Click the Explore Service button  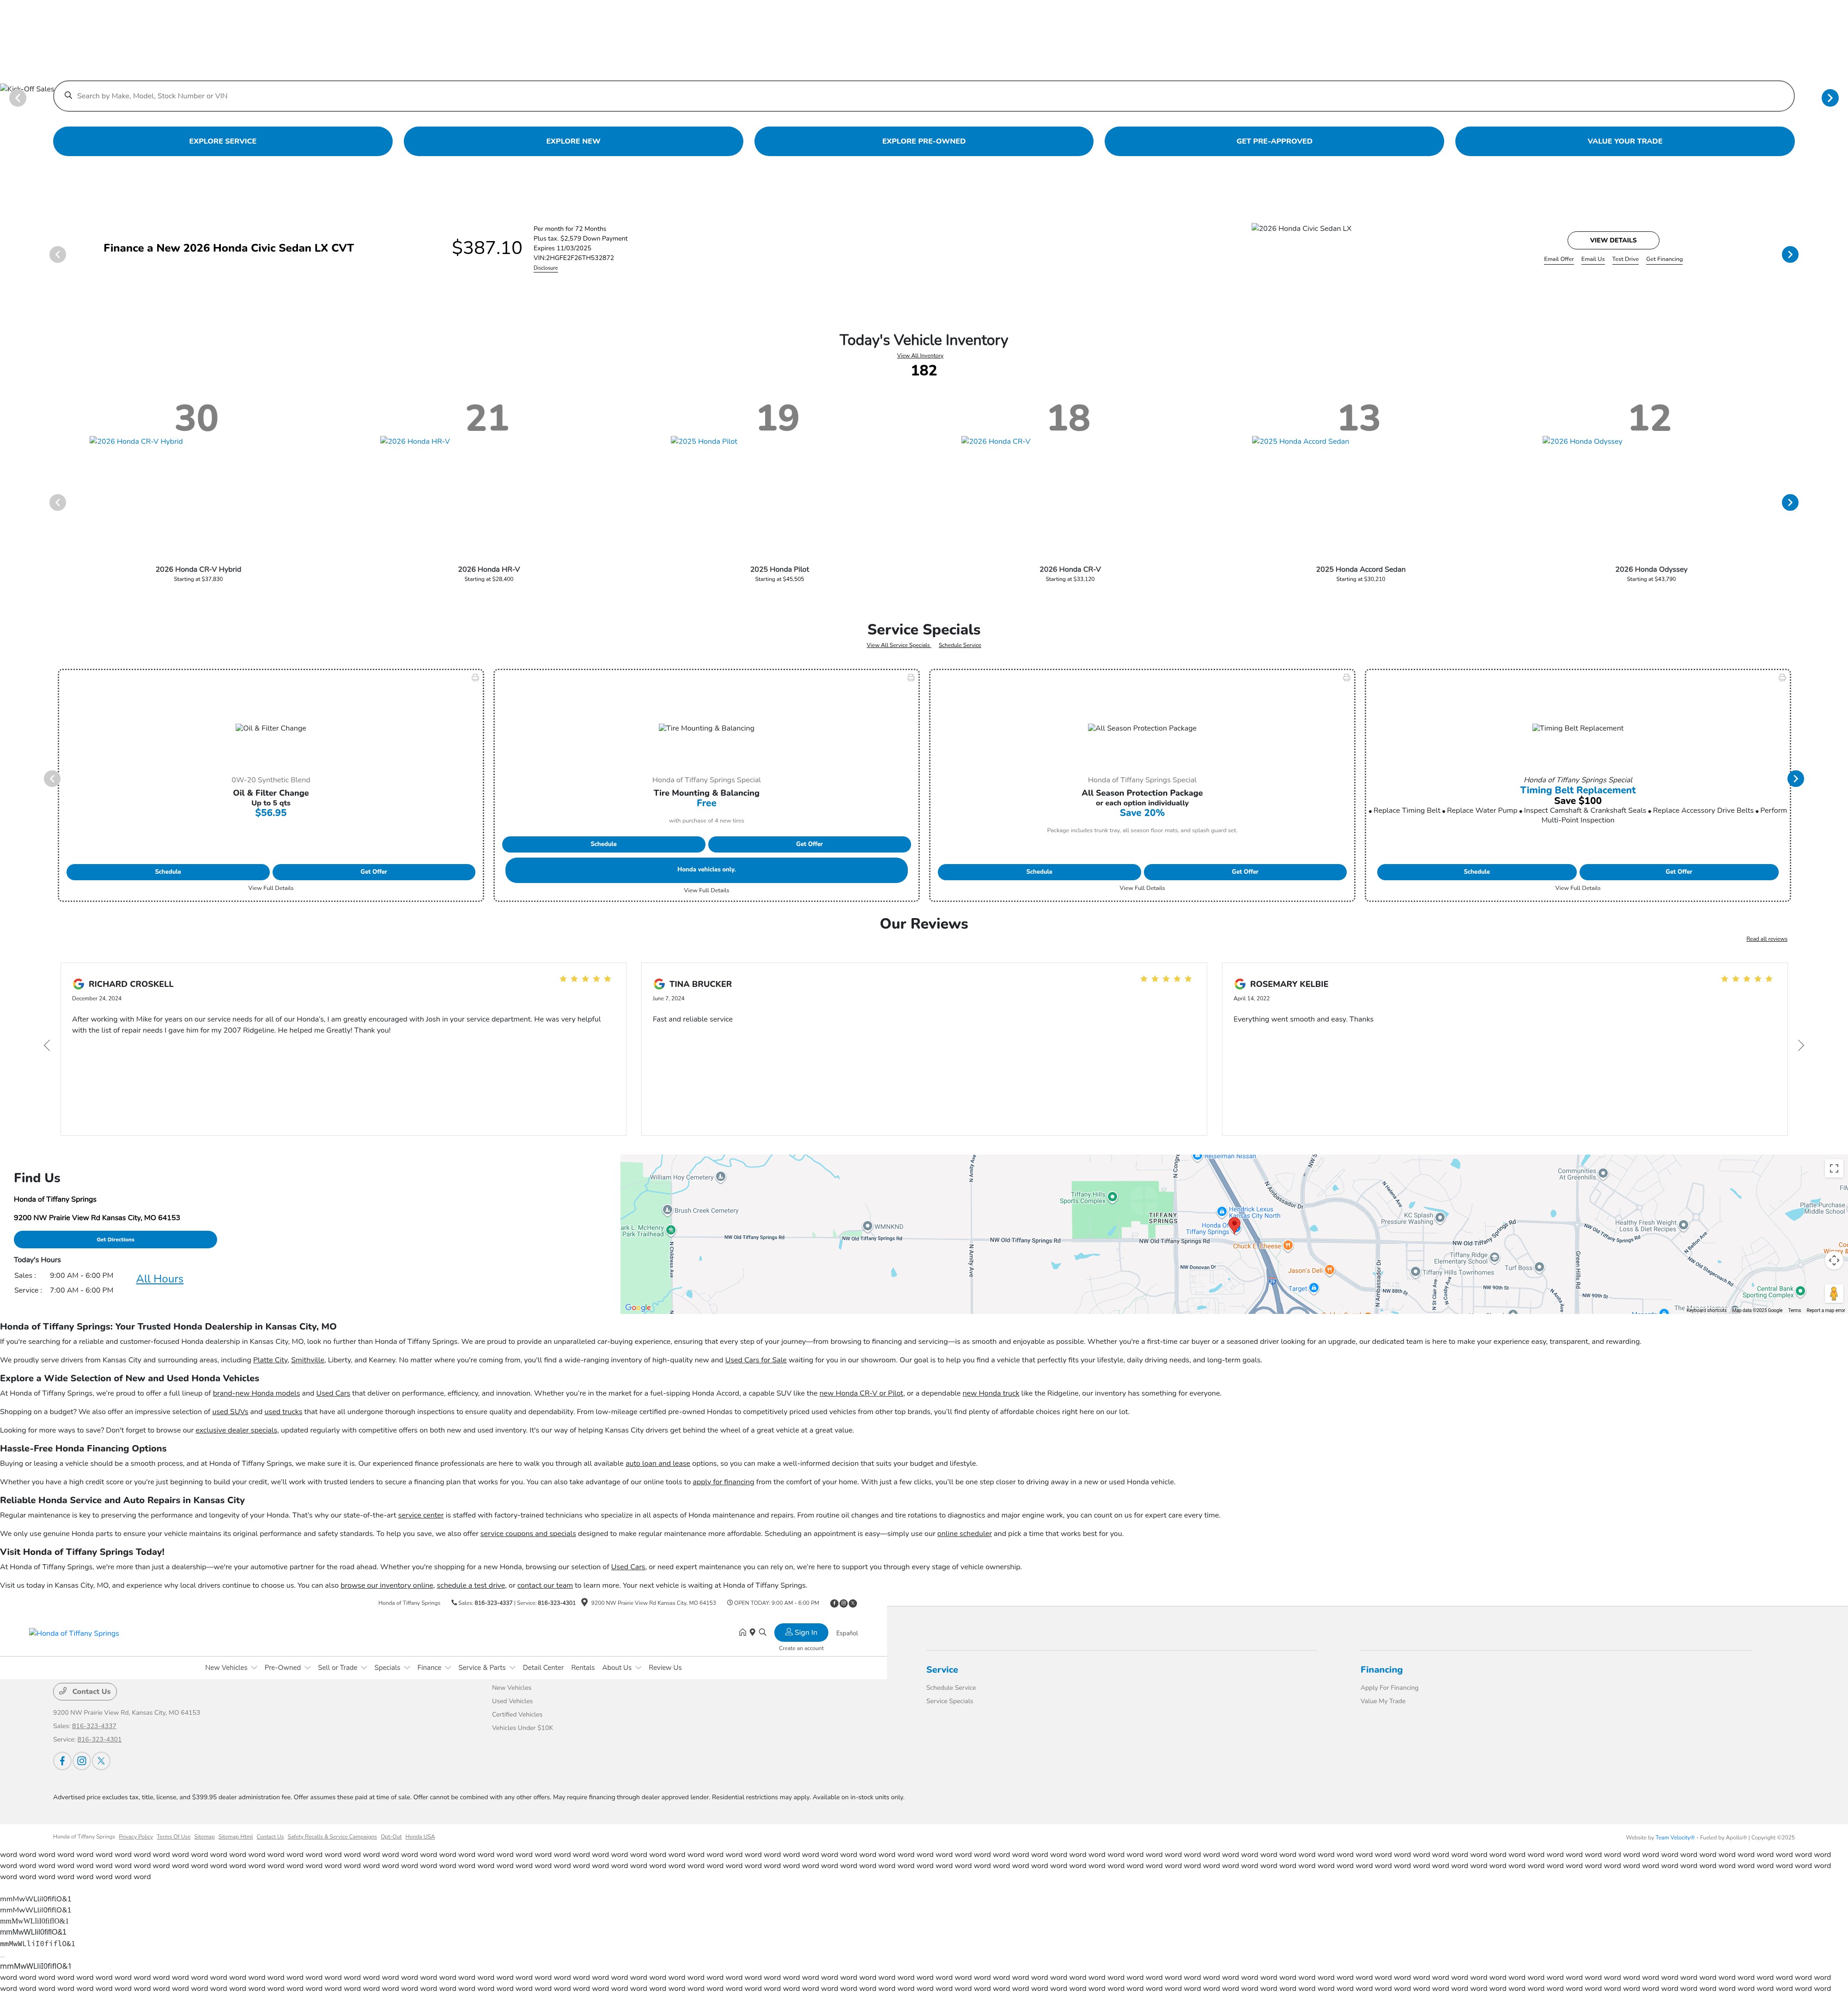pos(223,141)
